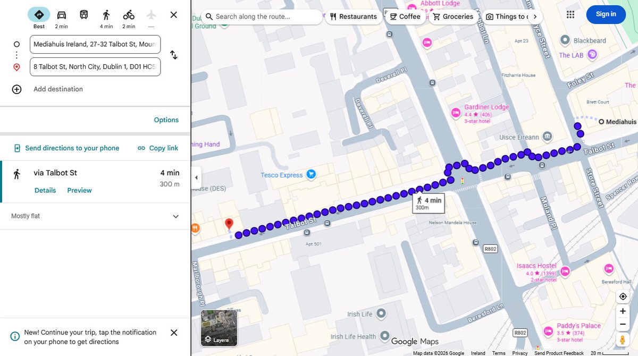Viewport: 638px width, 356px height.
Task: Open the Google apps grid
Action: click(570, 14)
